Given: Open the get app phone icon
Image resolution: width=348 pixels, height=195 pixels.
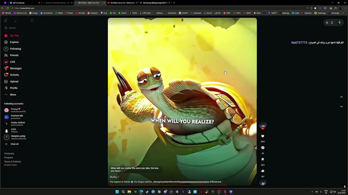Looking at the screenshot, I should (x=332, y=22).
